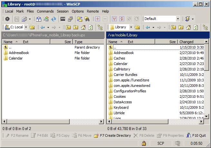Open remote back history dropdown arrow
The width and height of the screenshot is (211, 148).
(153, 27)
